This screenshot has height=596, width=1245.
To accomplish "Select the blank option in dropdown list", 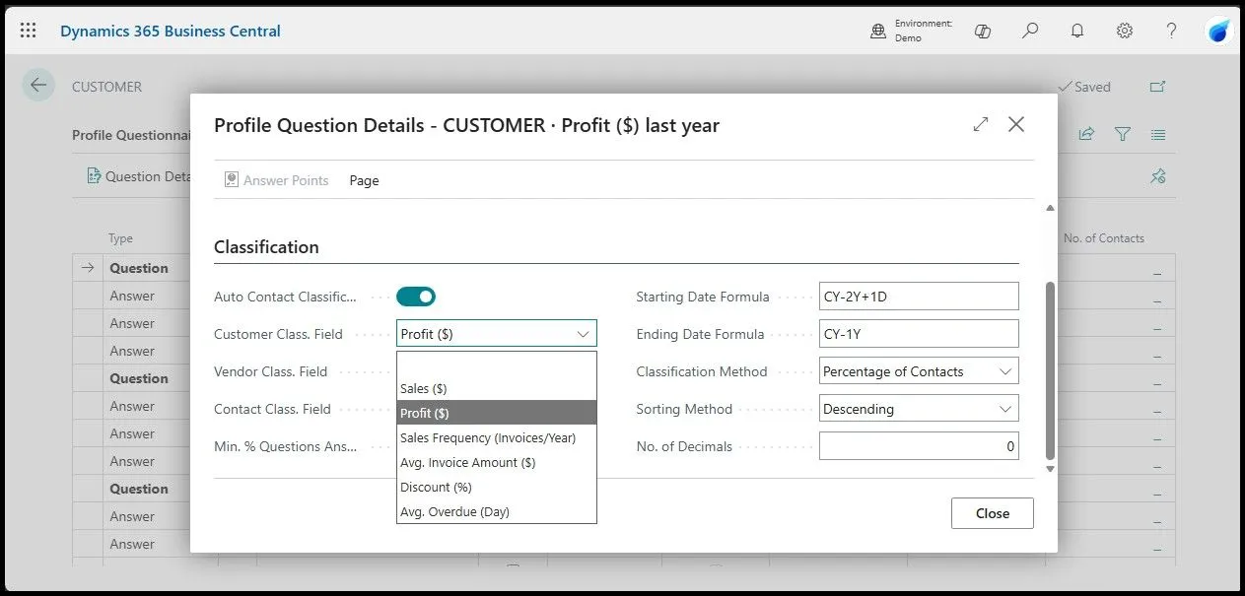I will pos(497,364).
